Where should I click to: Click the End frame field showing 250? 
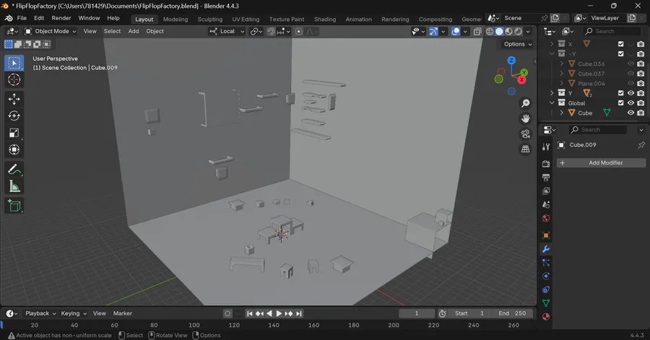click(x=512, y=313)
